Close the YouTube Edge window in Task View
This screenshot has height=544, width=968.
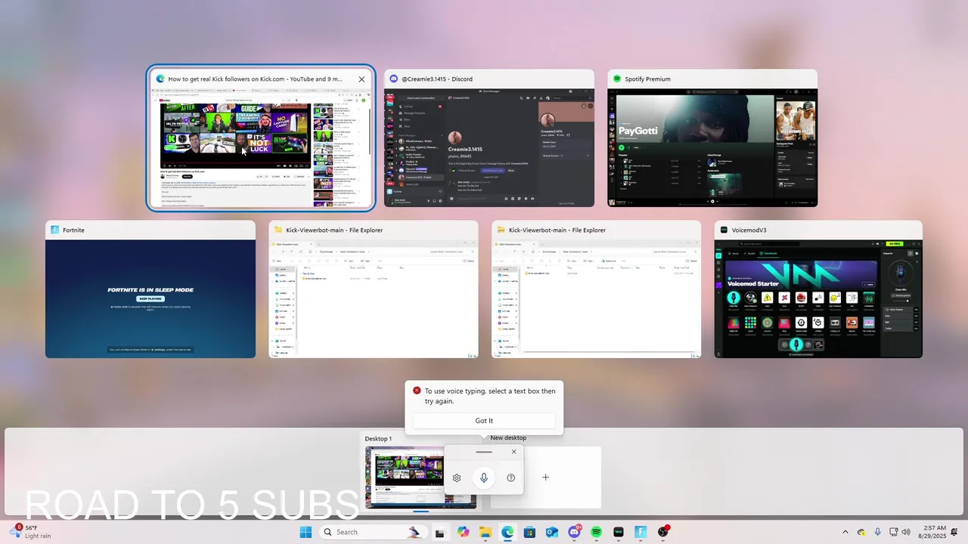pyautogui.click(x=361, y=79)
